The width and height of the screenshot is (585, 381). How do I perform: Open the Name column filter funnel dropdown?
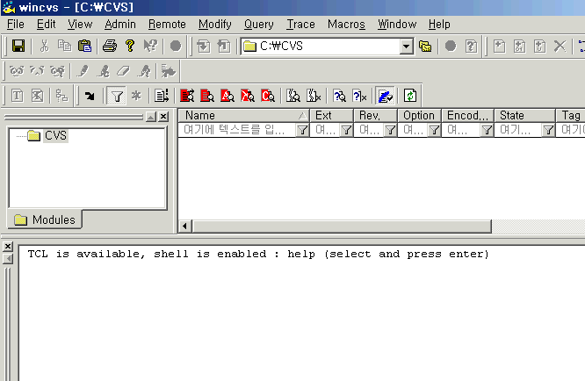pos(302,130)
